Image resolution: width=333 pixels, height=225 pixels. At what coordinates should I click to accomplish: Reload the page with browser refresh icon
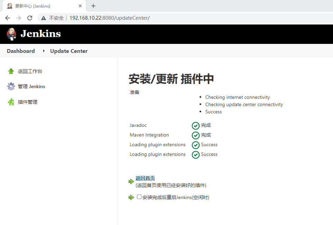click(30, 18)
